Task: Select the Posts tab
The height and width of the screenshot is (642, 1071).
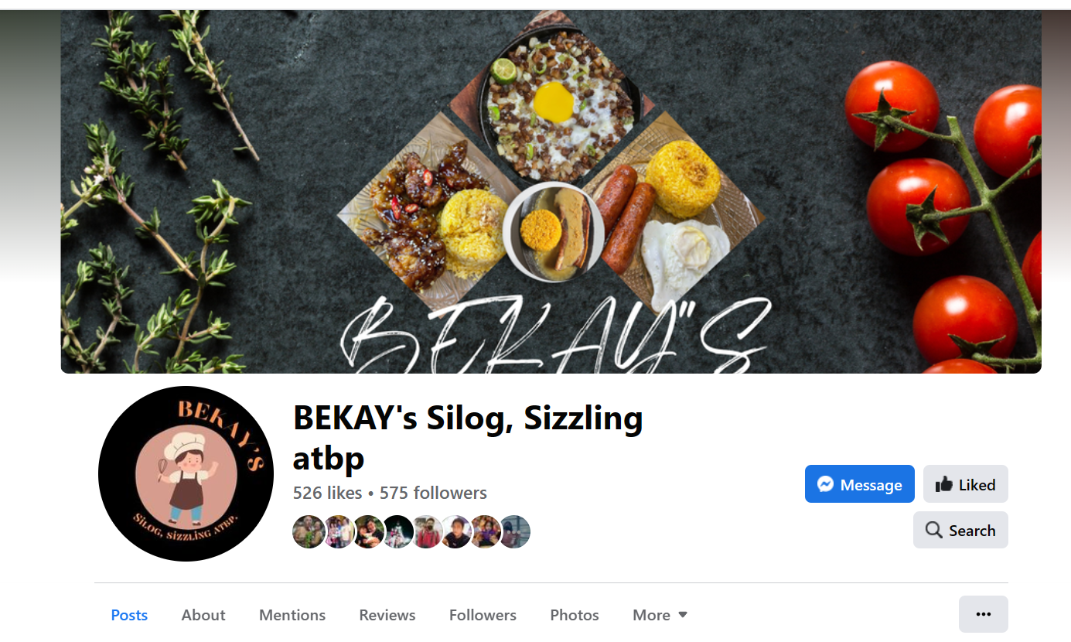Action: [x=129, y=615]
